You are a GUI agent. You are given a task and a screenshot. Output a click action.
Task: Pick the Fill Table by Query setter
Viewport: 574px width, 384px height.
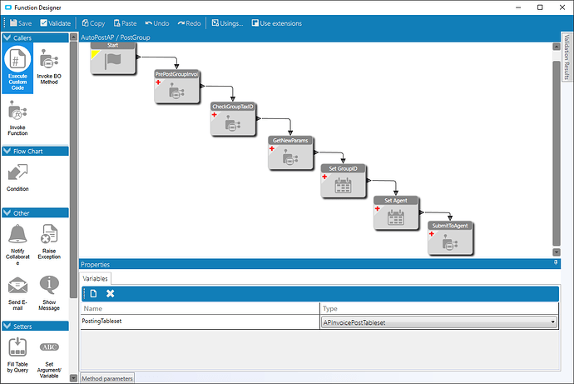coord(17,356)
